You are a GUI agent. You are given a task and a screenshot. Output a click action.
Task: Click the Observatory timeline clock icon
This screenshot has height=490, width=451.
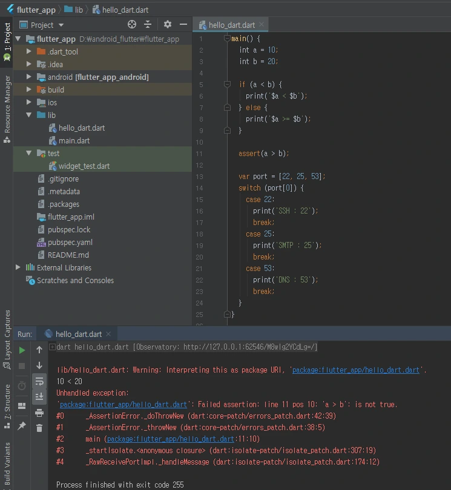pos(22,386)
